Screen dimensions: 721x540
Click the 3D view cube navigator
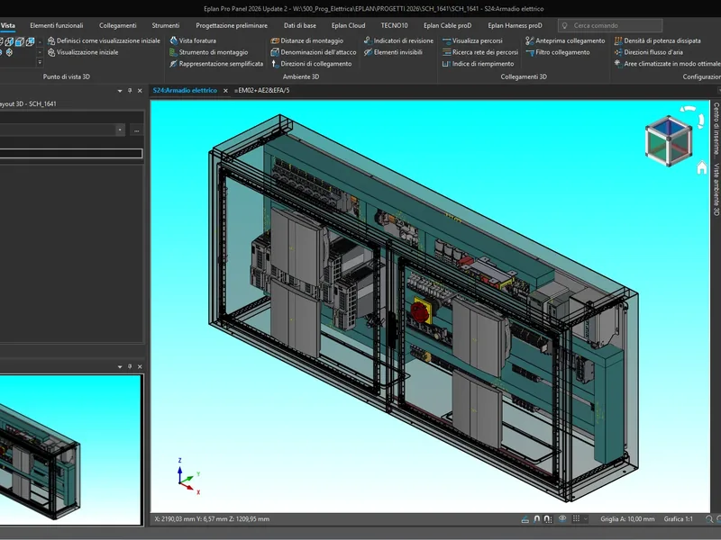click(669, 141)
